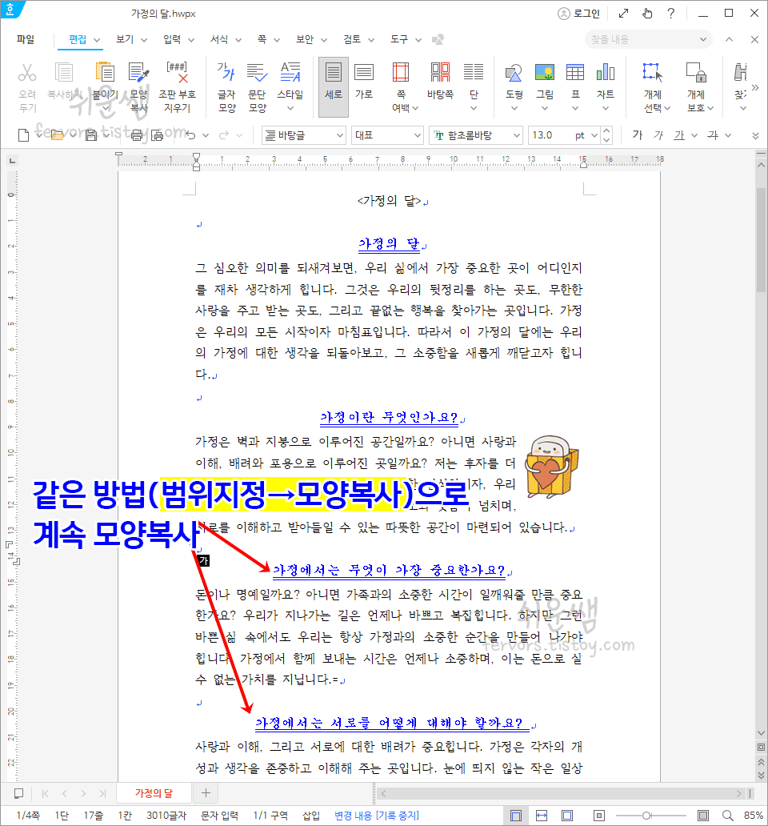Open the 도구 (Tools) menu
This screenshot has height=826, width=768.
coord(398,38)
